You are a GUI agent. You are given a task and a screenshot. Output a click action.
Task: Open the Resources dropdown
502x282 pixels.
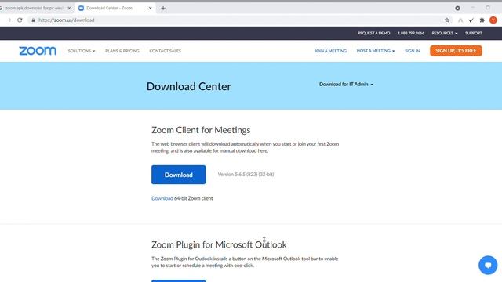click(x=445, y=33)
